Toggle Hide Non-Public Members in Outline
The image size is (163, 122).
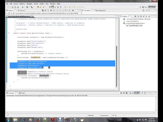coord(146,16)
